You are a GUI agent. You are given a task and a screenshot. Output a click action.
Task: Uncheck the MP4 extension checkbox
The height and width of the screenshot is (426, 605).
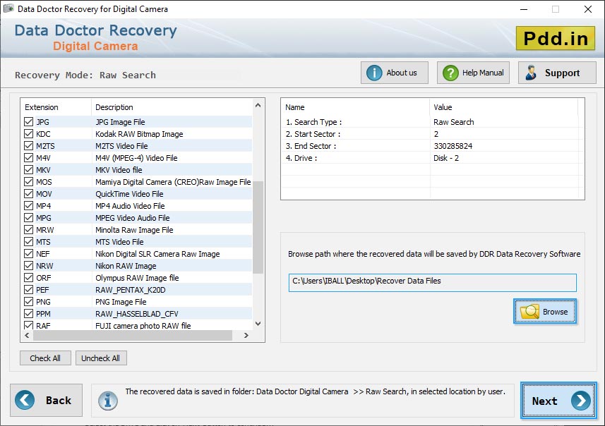[28, 205]
